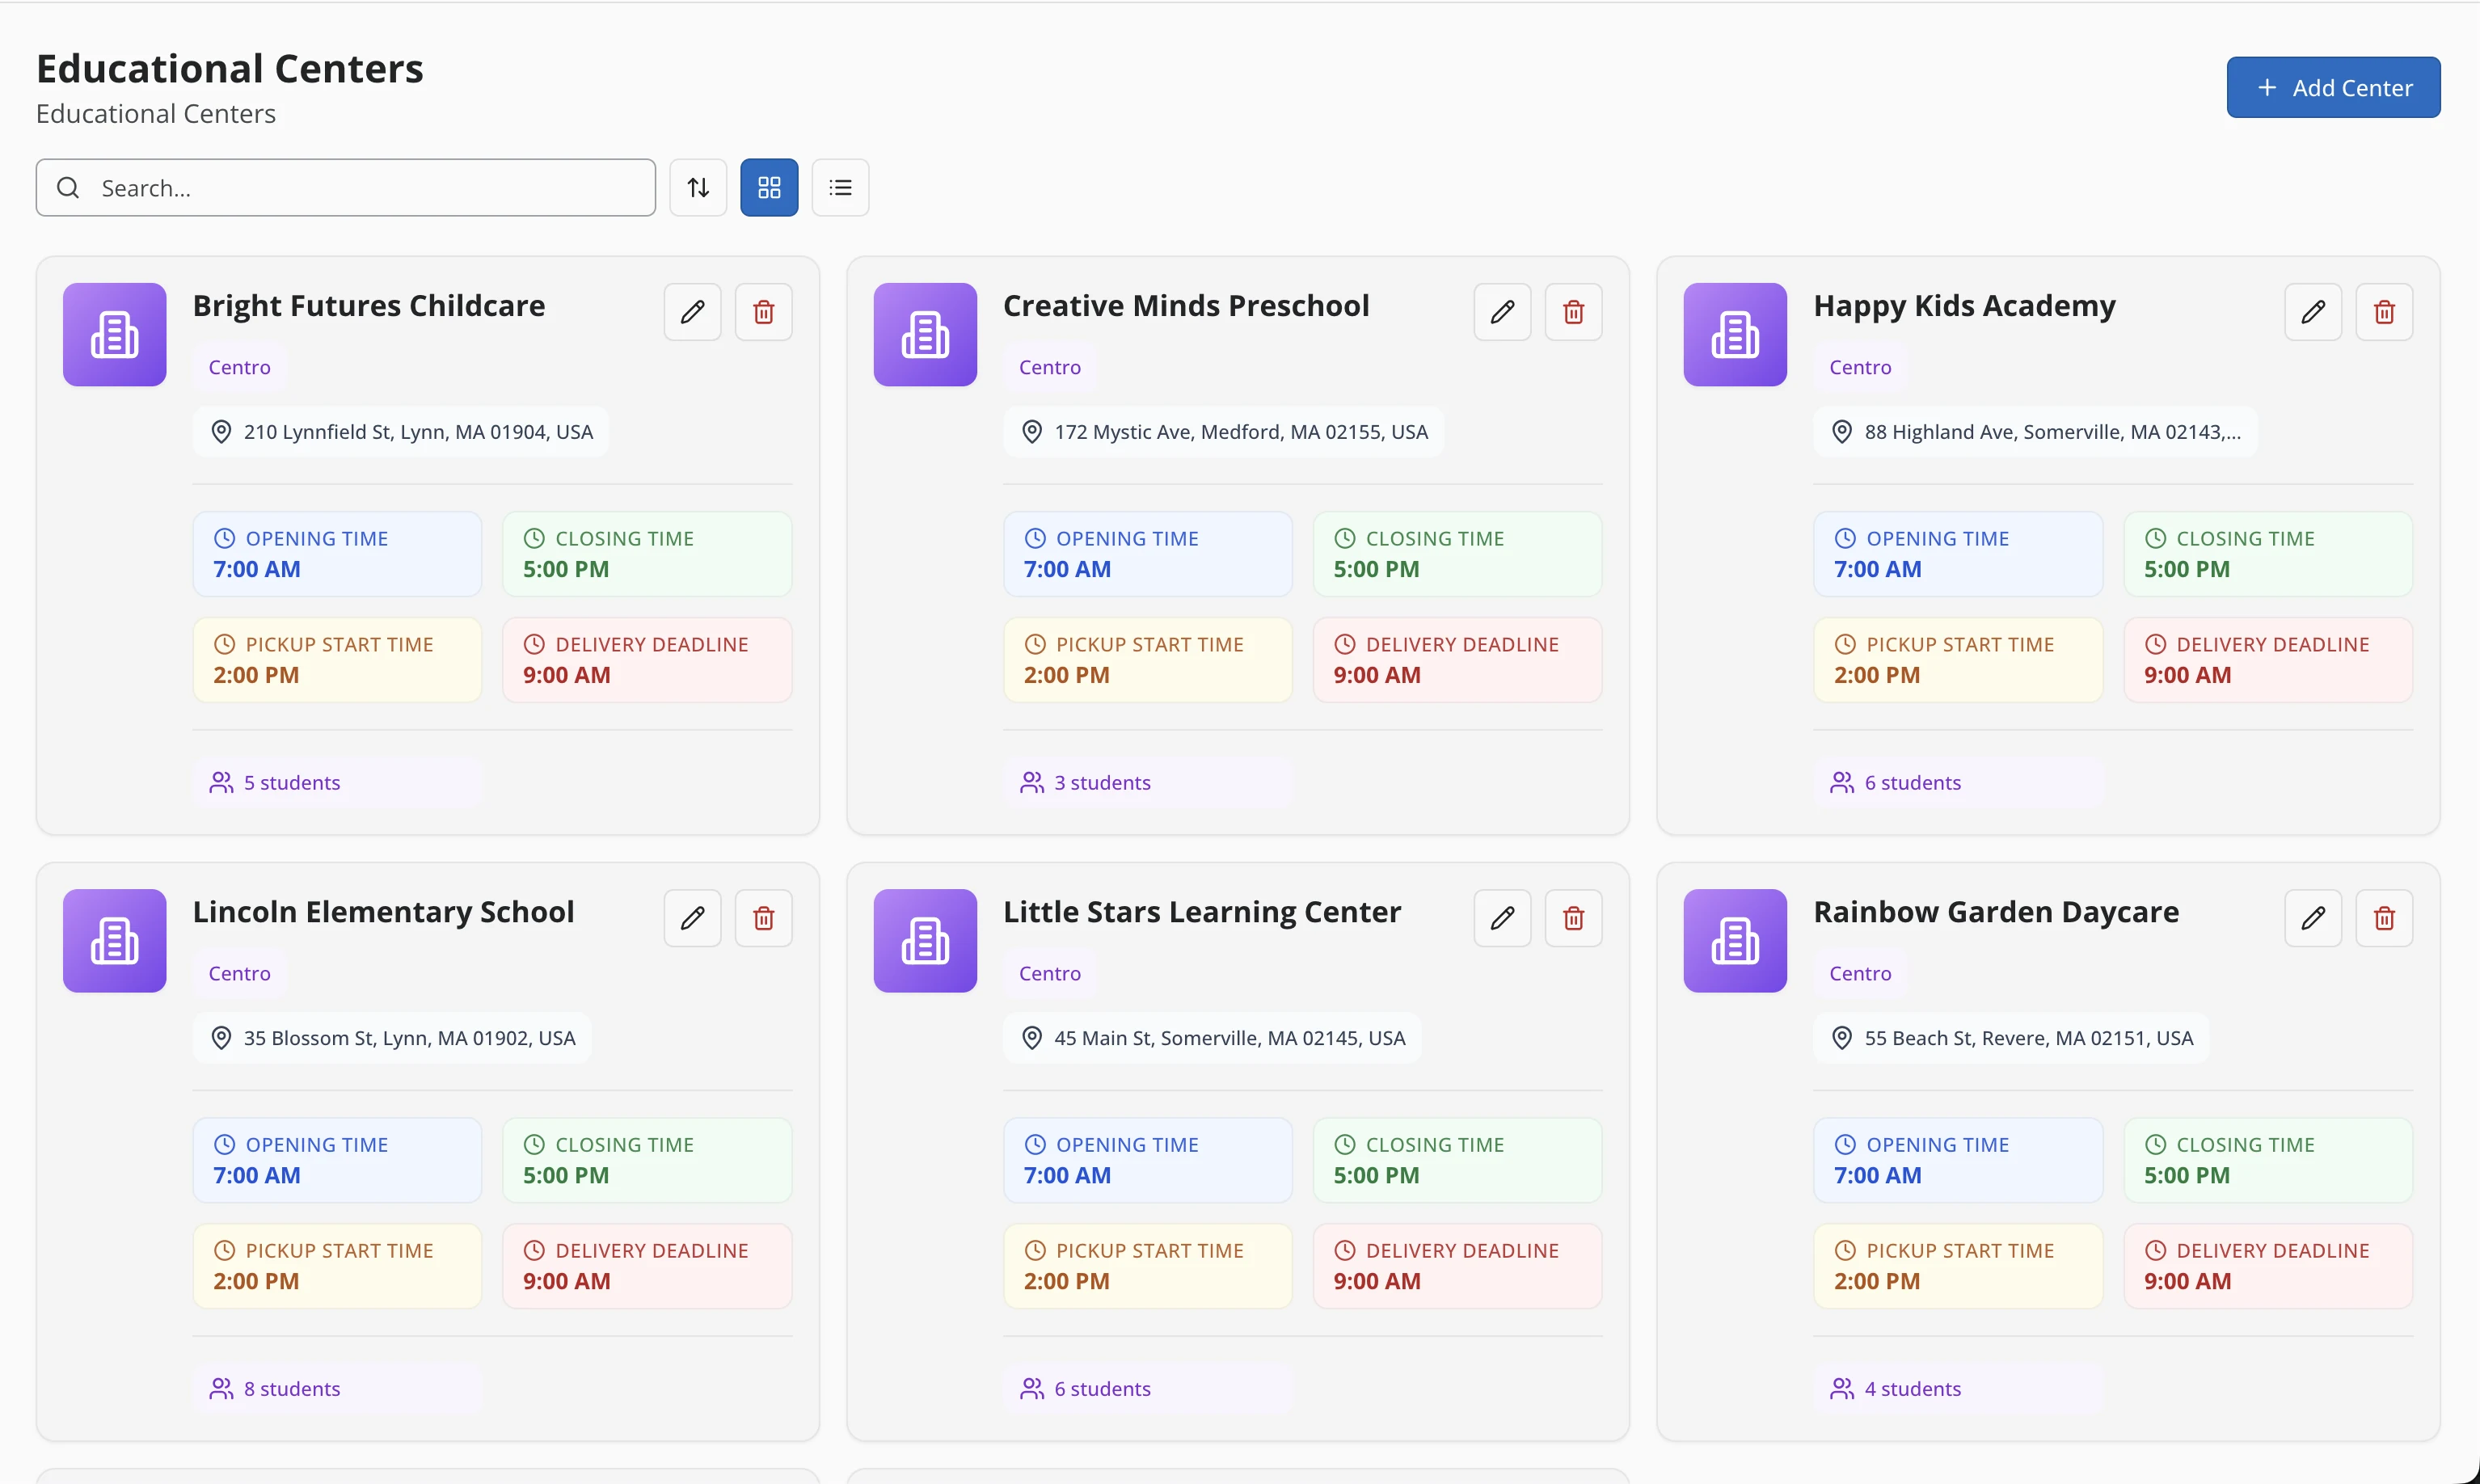Screen dimensions: 2480x1484
Task: Click Happy Kids Academy 6 students badge
Action: (x=1958, y=782)
